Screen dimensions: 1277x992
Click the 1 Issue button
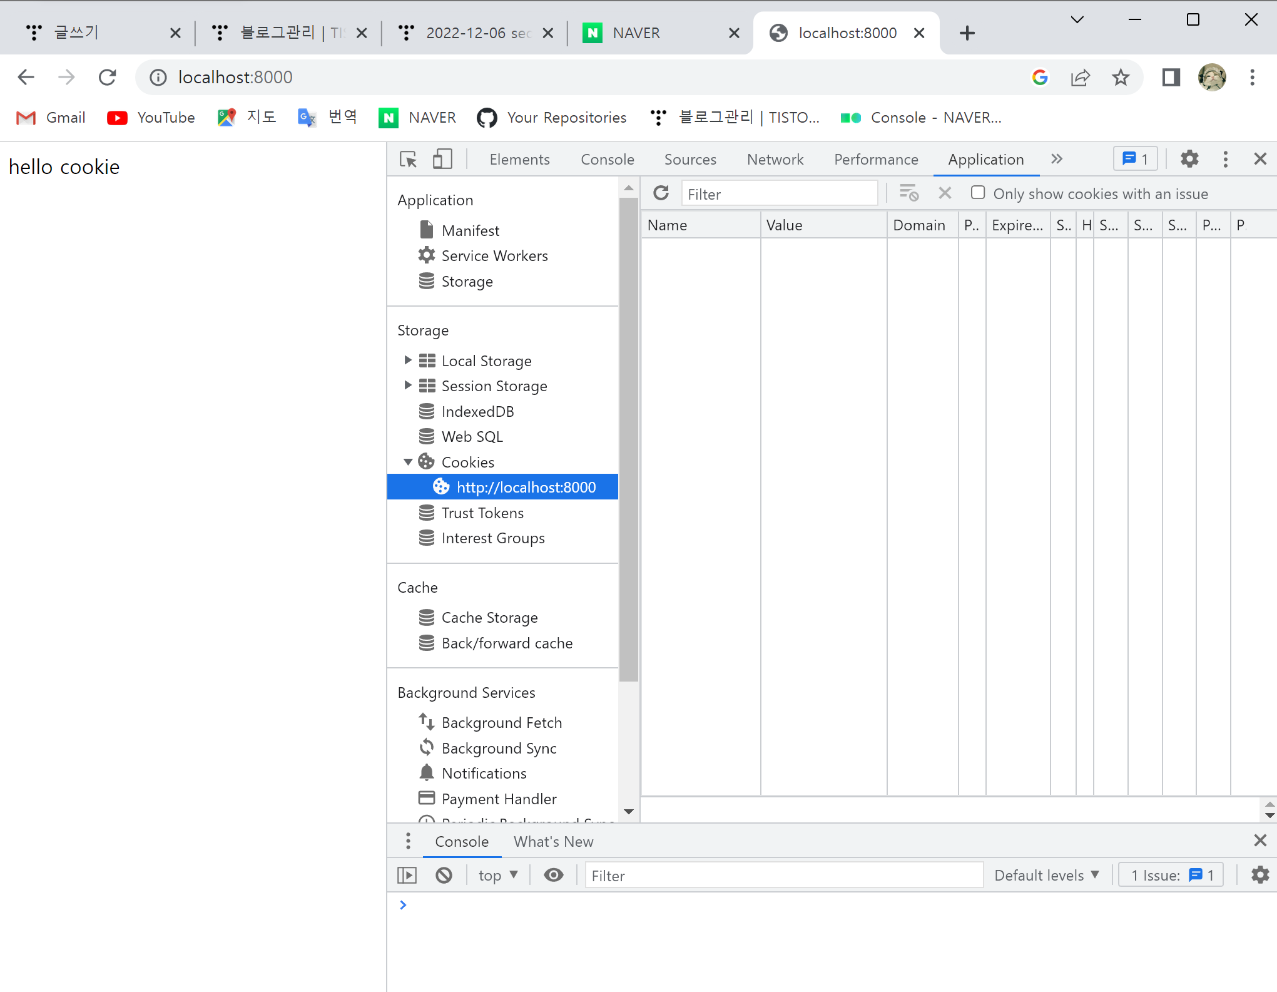click(x=1171, y=875)
